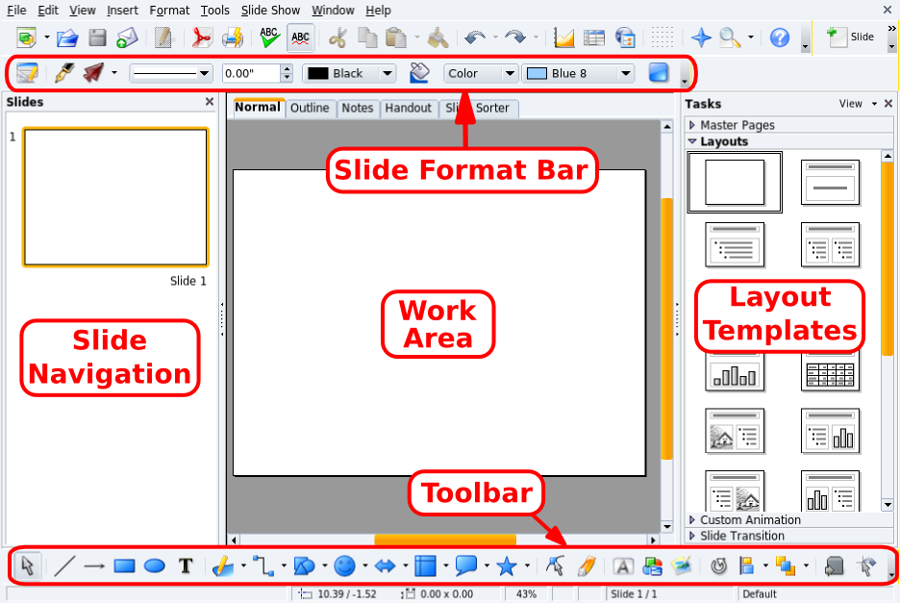Select the Curve tool
Viewport: 900px width, 603px height.
tap(222, 565)
